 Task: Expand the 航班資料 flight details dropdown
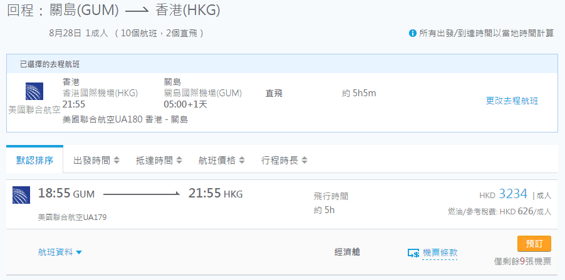[60, 252]
